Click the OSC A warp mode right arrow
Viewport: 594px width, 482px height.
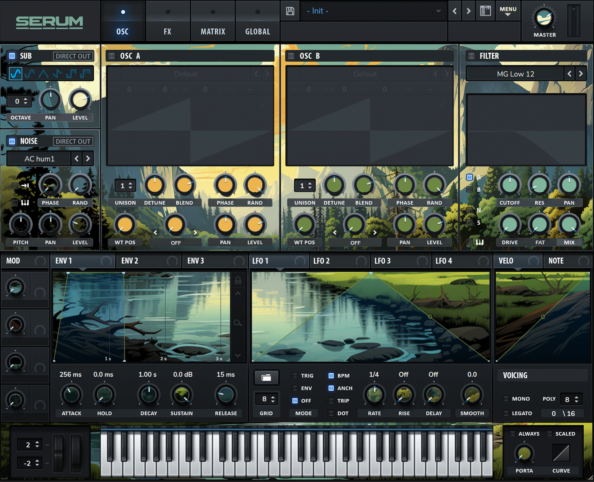click(195, 233)
